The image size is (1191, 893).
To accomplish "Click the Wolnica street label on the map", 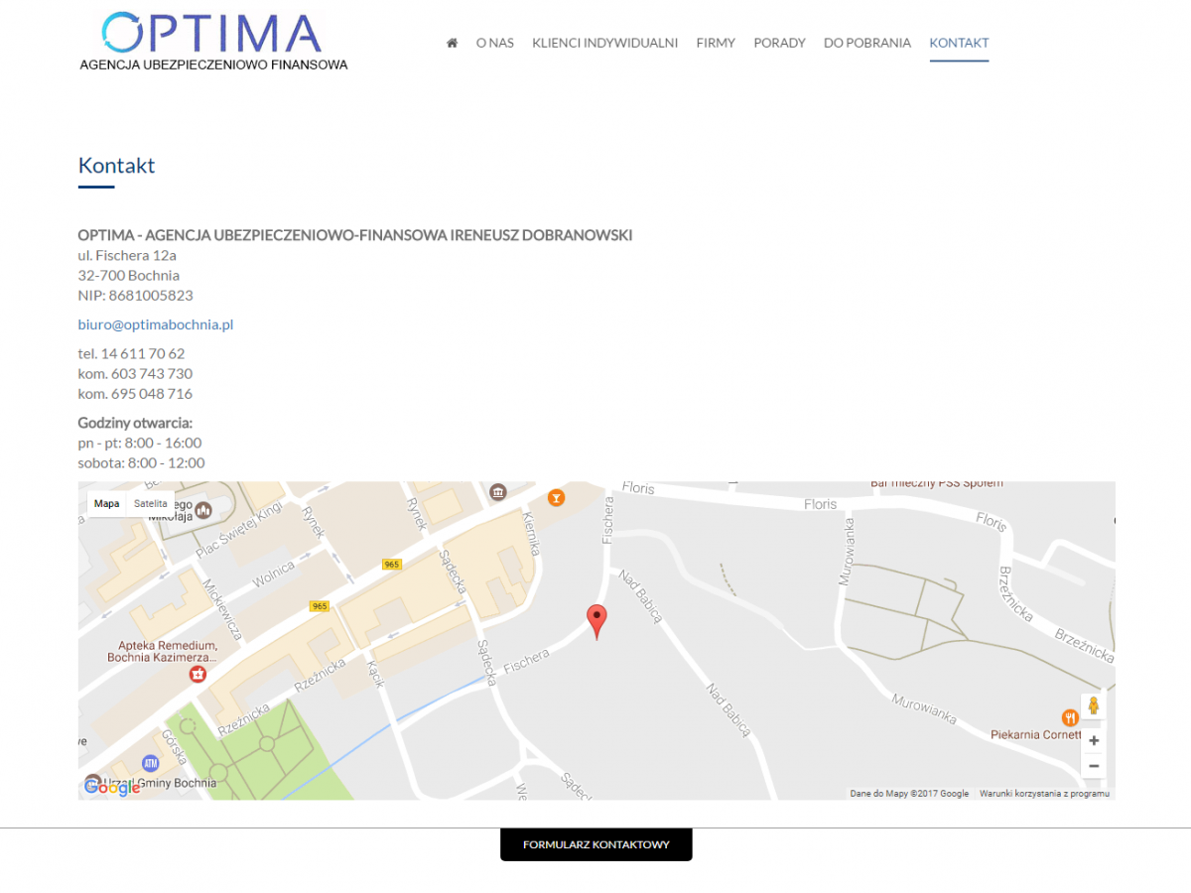I will (273, 573).
